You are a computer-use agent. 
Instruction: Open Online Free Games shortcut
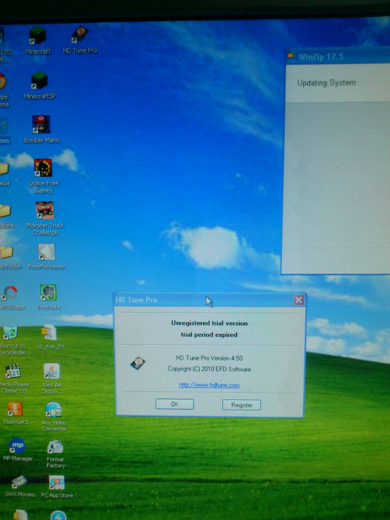pos(43,169)
